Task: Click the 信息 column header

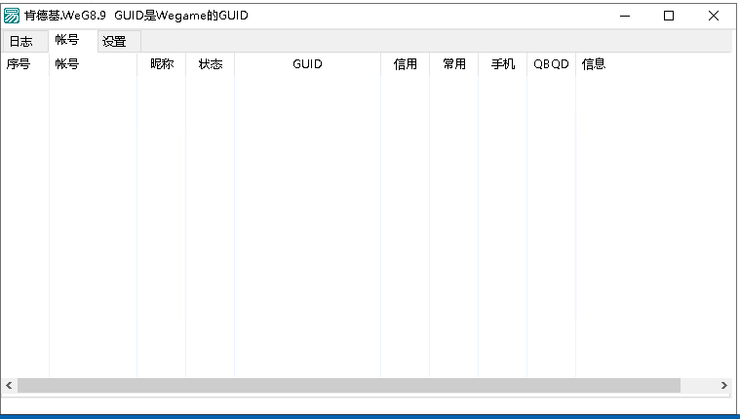Action: click(x=594, y=64)
